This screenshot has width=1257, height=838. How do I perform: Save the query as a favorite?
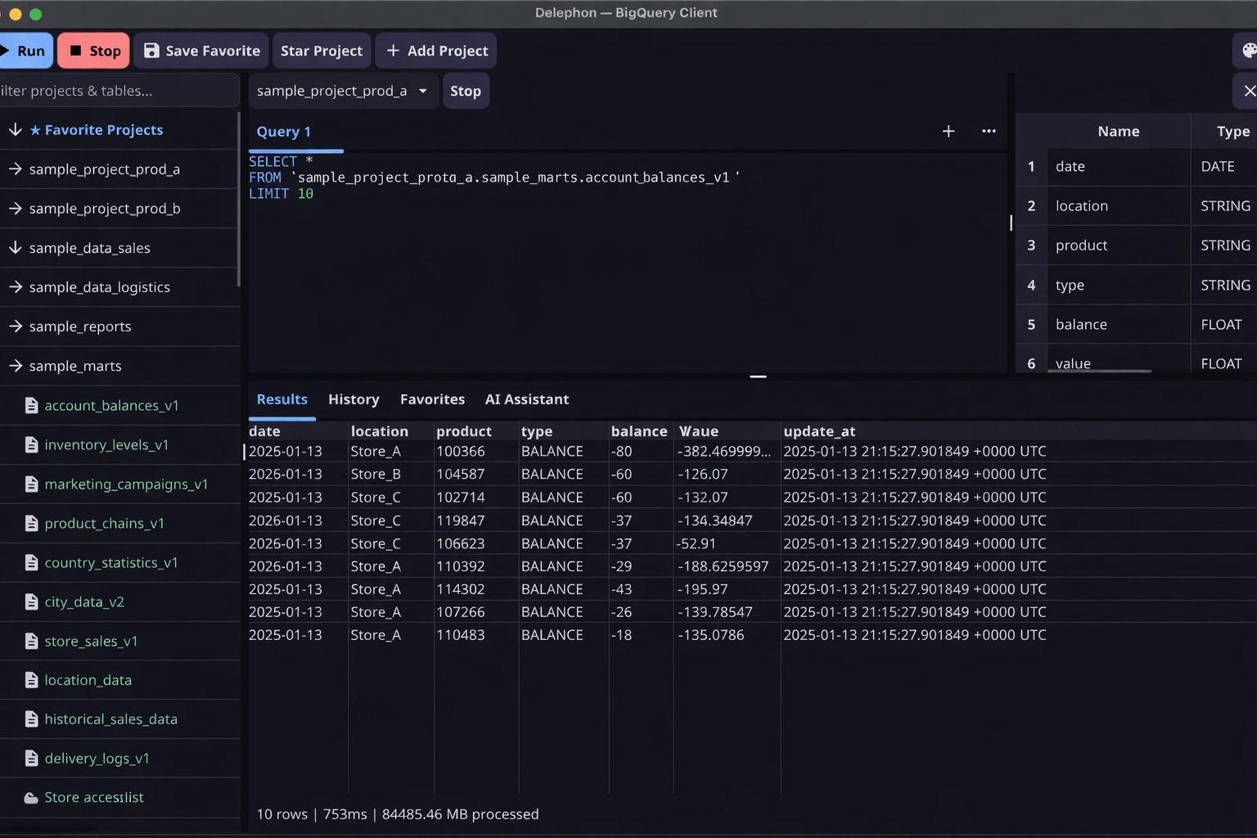(x=200, y=50)
